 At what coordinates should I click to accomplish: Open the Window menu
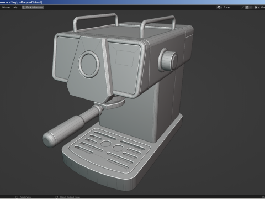(x=6, y=7)
